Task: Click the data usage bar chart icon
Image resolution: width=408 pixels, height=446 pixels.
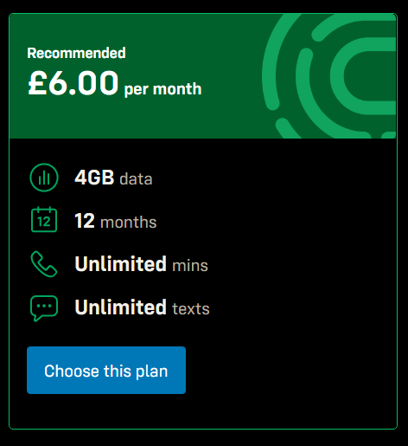Action: (x=44, y=178)
